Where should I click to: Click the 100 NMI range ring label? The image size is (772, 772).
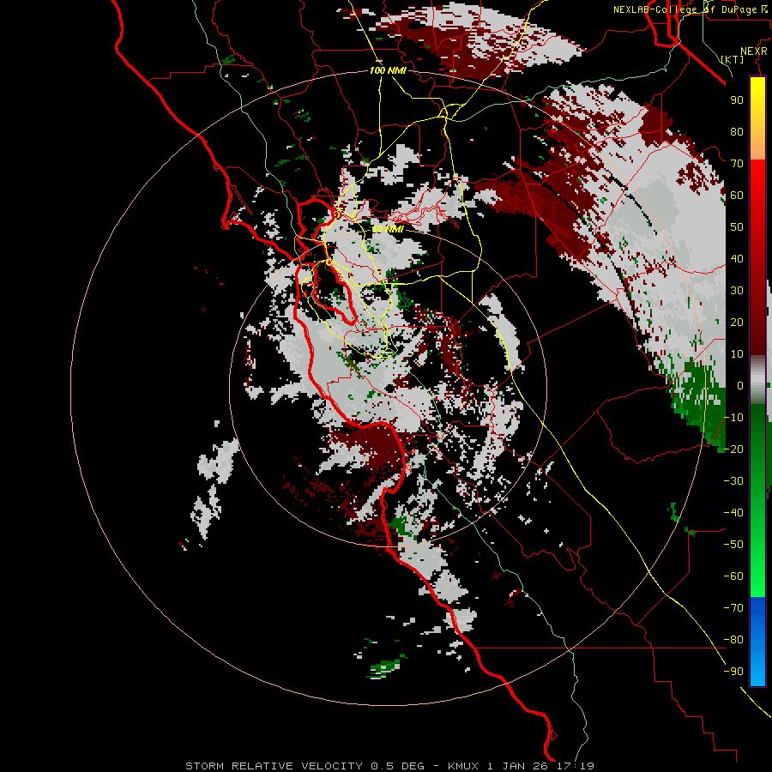pyautogui.click(x=388, y=71)
